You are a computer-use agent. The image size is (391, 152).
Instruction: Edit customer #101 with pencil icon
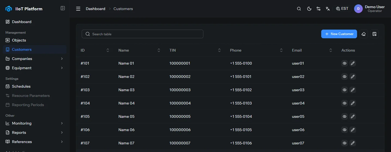click(353, 63)
